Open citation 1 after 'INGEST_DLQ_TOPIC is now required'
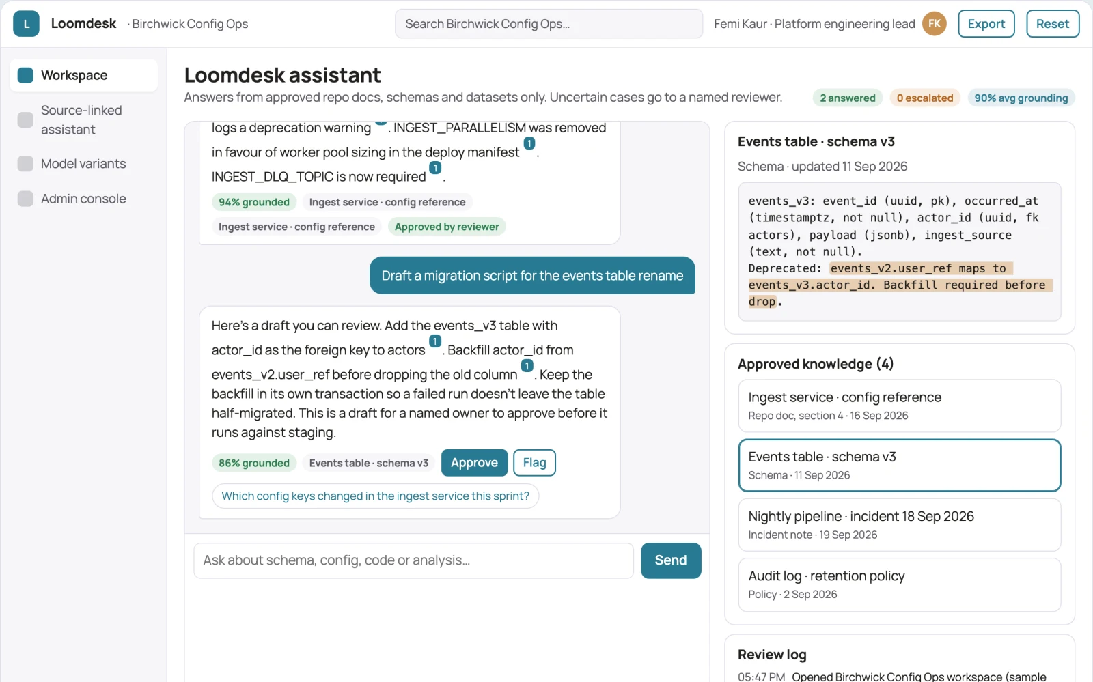Screen dimensions: 1093x682 435,167
